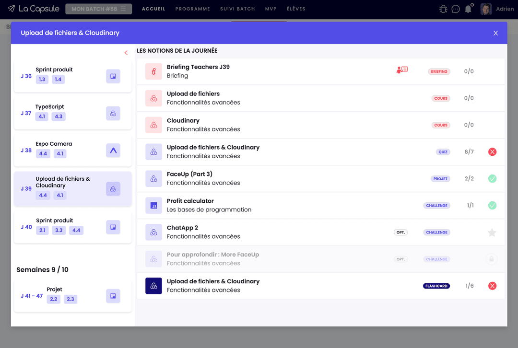Open the PROGRAMME menu item
The image size is (518, 348).
coord(193,9)
